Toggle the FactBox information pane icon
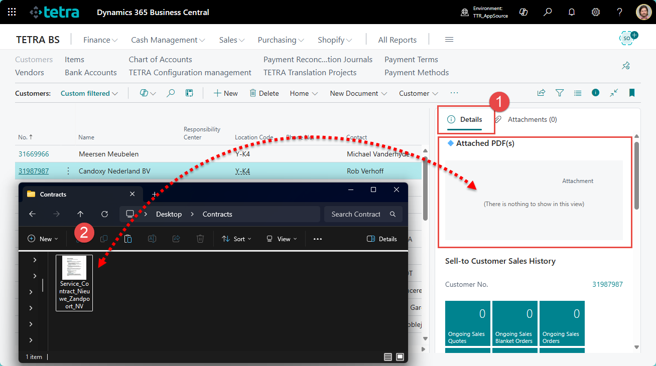The image size is (656, 366). 595,93
